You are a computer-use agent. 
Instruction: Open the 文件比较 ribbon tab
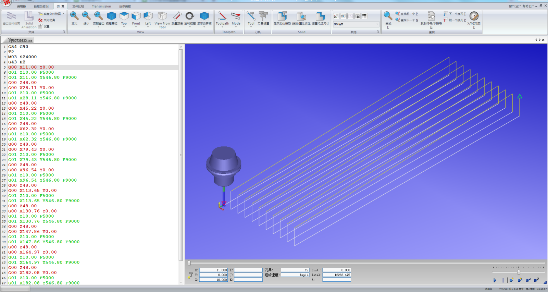pos(78,7)
